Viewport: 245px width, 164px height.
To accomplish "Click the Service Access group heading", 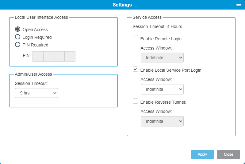I will point(147,18).
